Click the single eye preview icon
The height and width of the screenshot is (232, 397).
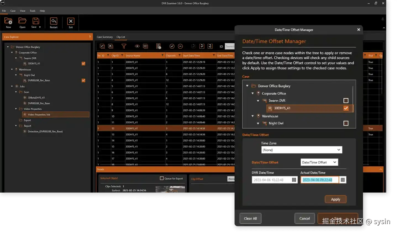137,46
